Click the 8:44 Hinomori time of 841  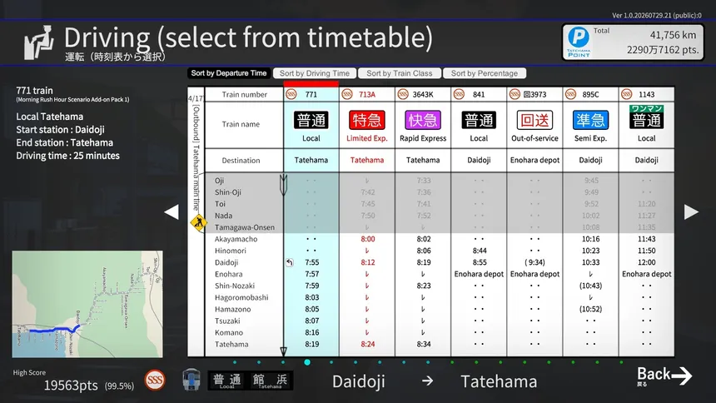[x=480, y=251]
